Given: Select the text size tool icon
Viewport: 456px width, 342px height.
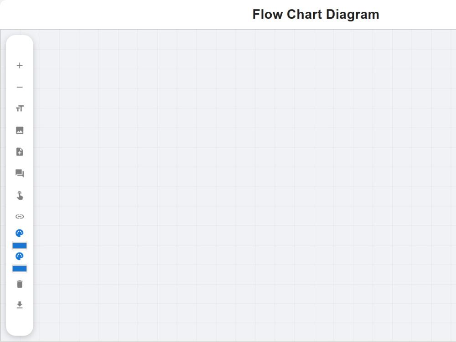Looking at the screenshot, I should tap(20, 109).
